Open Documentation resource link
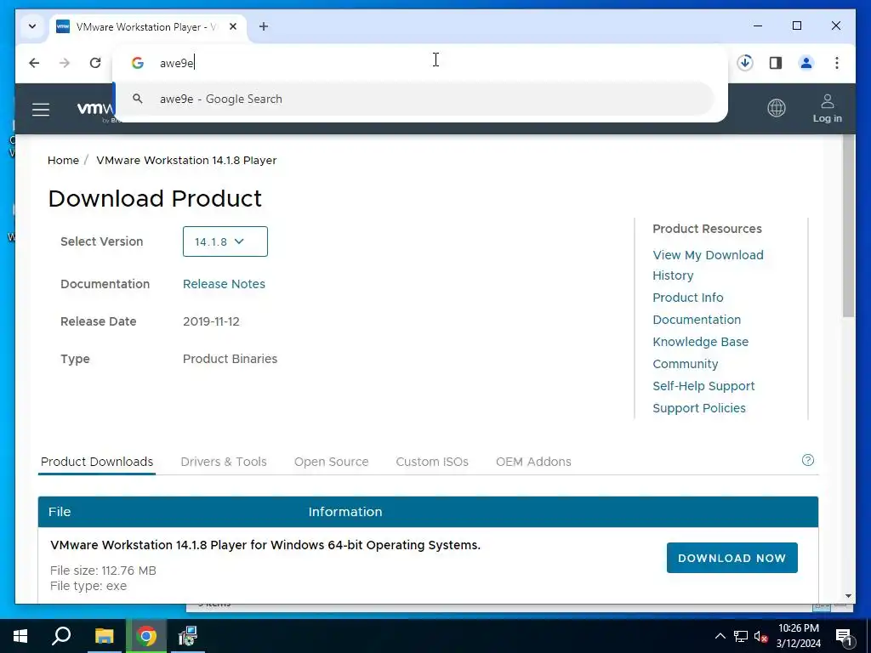Screen dimensions: 871x653 point(697,320)
